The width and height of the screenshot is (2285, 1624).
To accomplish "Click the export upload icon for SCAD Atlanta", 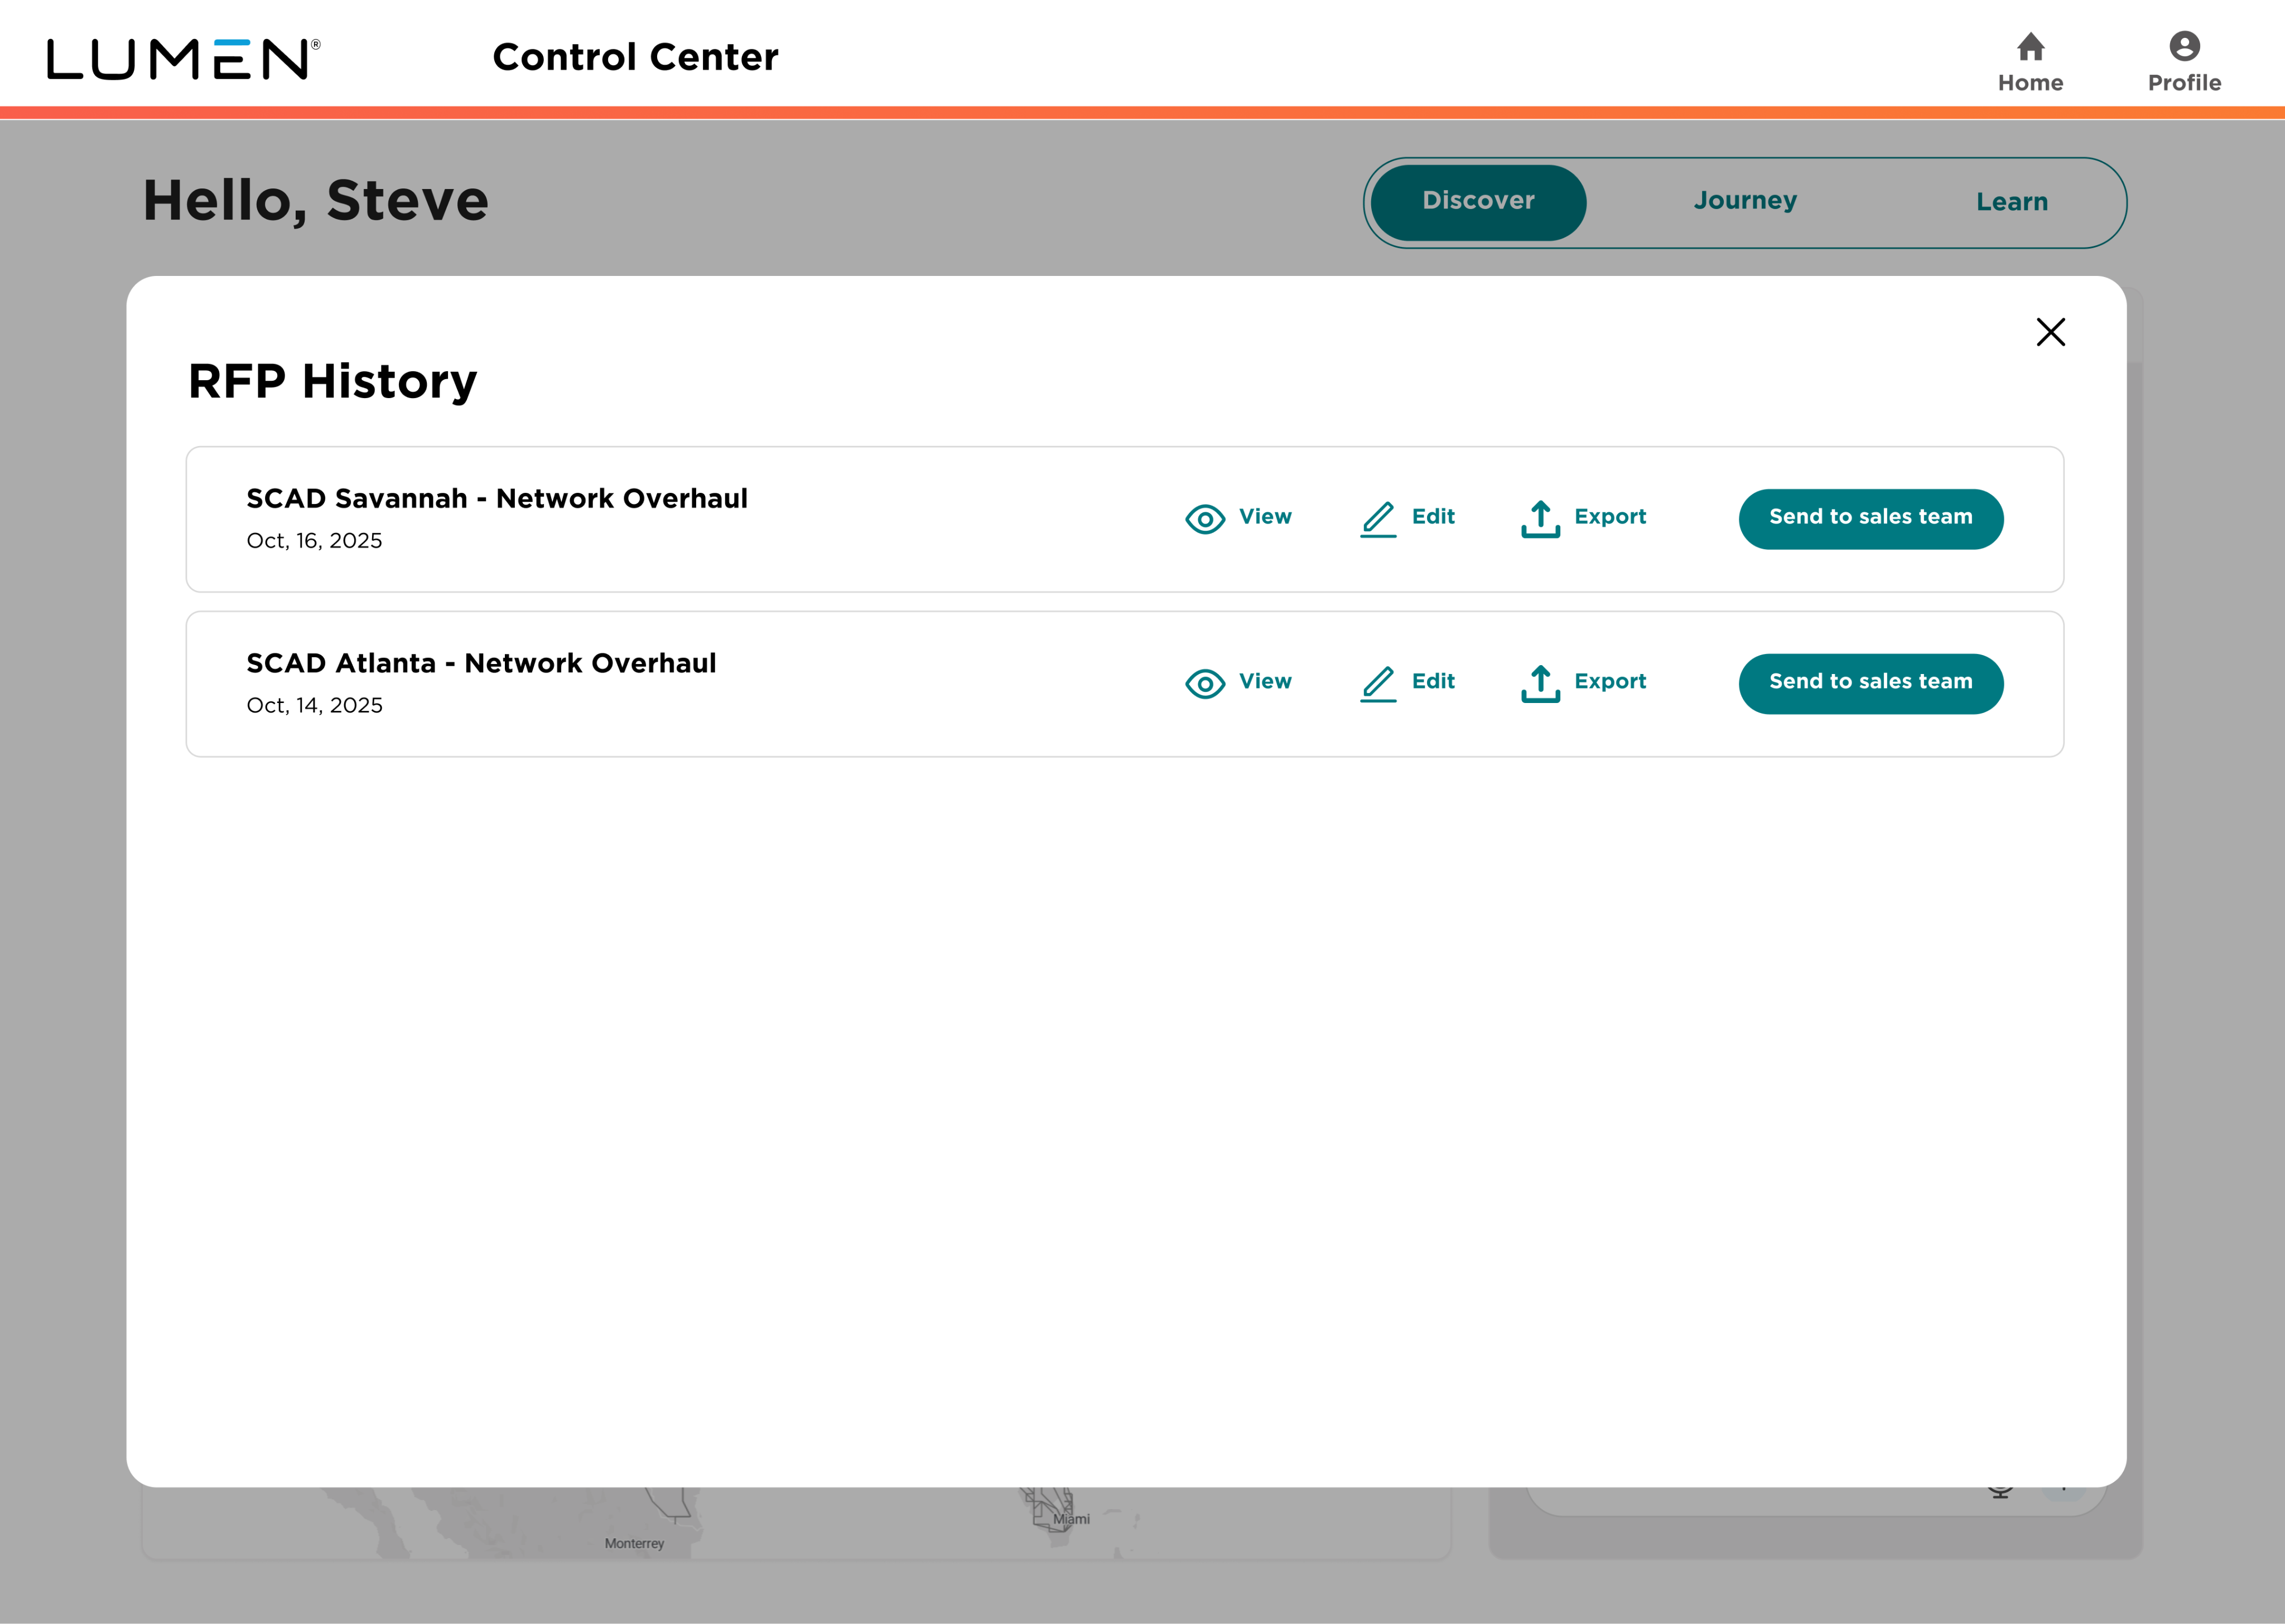I will 1540,684.
